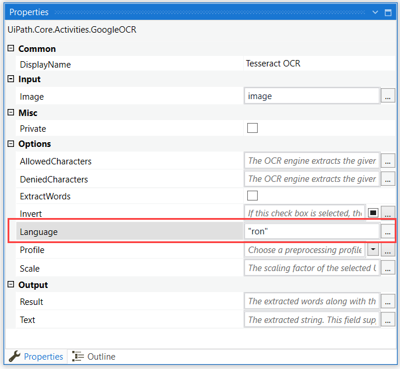Collapse the Output section
Viewport: 400px width, 369px height.
point(10,284)
